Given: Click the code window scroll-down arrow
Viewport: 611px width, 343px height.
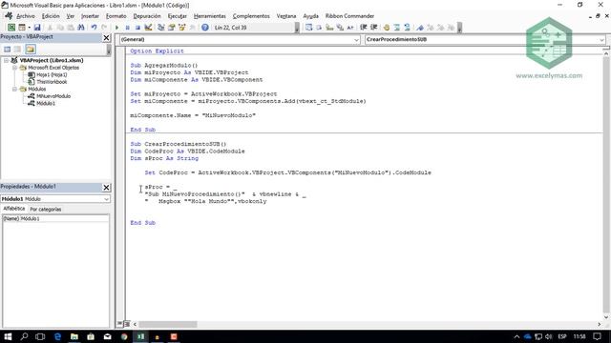Looking at the screenshot, I should (606, 317).
